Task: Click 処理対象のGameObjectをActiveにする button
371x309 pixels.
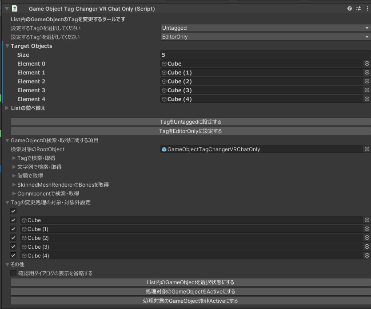Action: (x=191, y=292)
